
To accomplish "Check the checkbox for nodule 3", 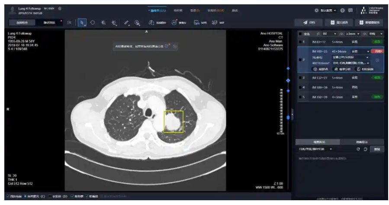I will click(300, 78).
